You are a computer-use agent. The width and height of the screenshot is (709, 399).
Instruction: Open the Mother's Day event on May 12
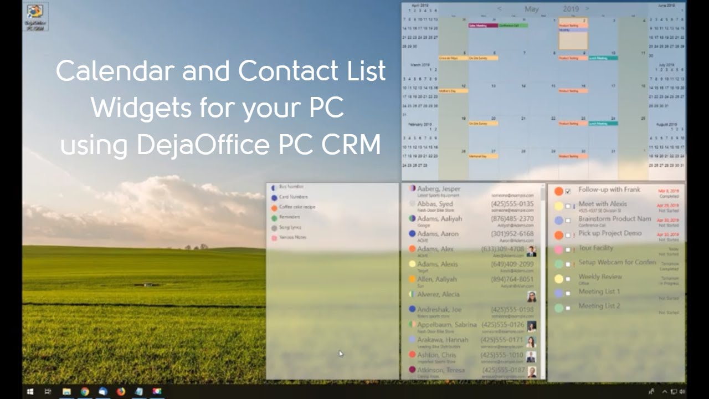pyautogui.click(x=453, y=90)
